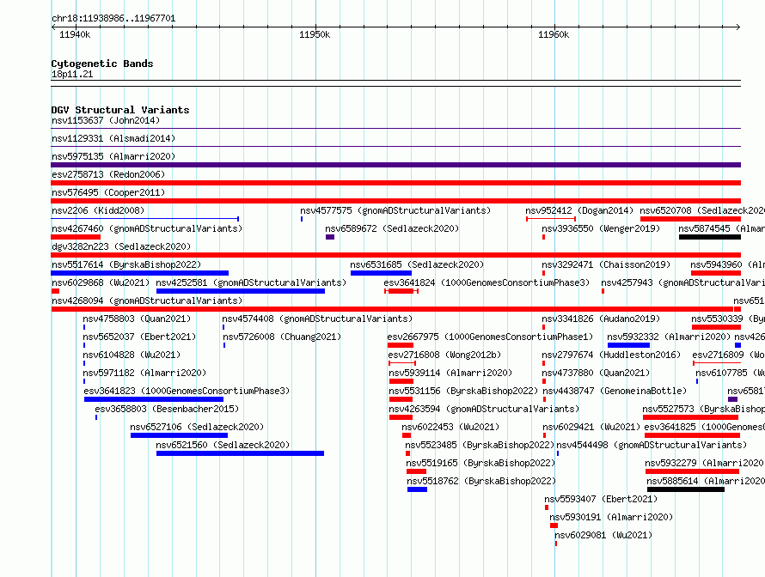The image size is (765, 577).
Task: Click nsv4263594 gnomAD label
Action: click(x=484, y=409)
